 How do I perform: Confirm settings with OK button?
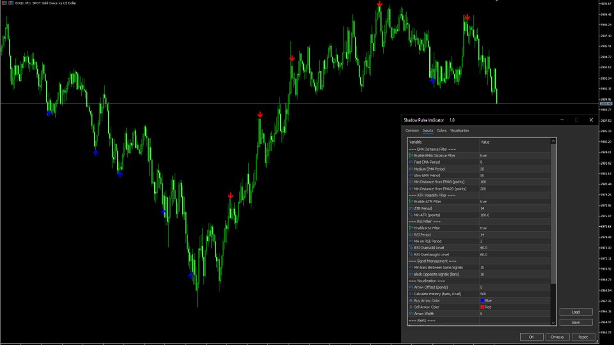point(531,337)
